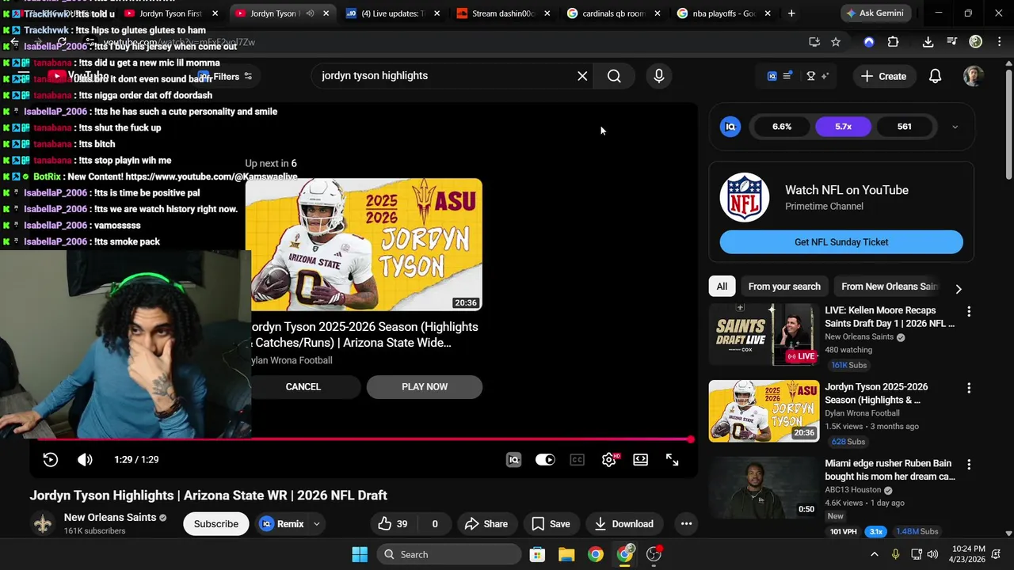Open the Saints Draft Live thumbnail
1014x570 pixels.
[764, 335]
